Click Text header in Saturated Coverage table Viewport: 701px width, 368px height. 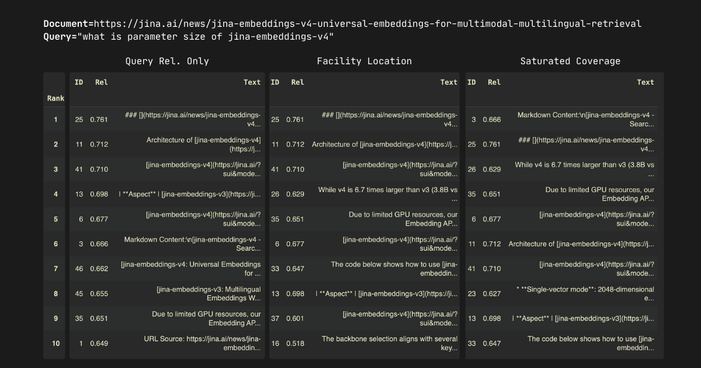click(x=646, y=82)
